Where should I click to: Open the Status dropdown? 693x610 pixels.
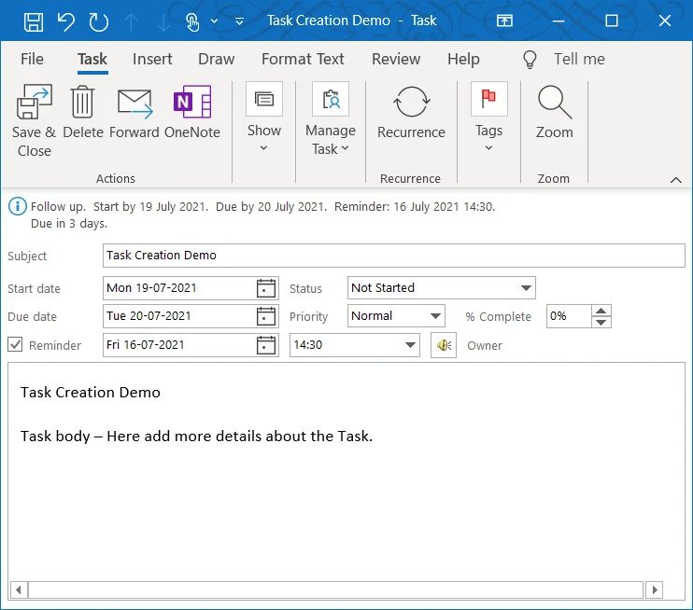tap(526, 288)
